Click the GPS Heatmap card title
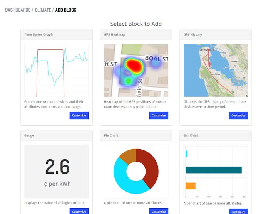271x214 pixels. pos(114,35)
